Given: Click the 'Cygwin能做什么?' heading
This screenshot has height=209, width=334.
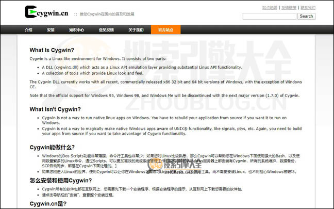Looking at the screenshot, I should pyautogui.click(x=52, y=147).
